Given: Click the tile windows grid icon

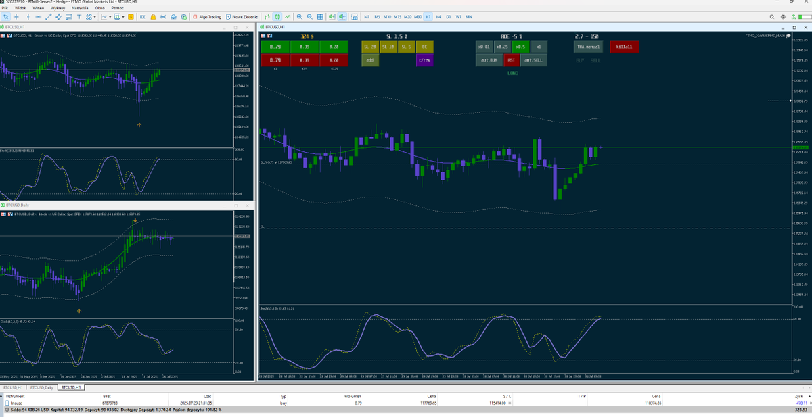Looking at the screenshot, I should point(320,16).
